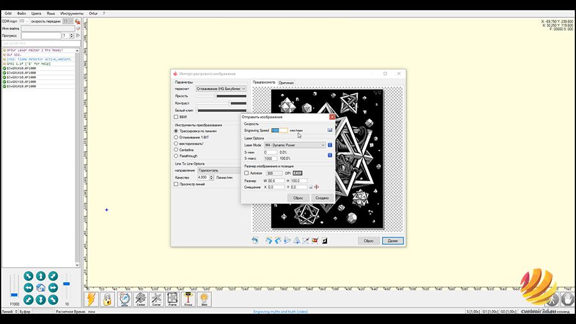This screenshot has width=576, height=324.
Task: Click the EXIF DPI button
Action: click(298, 173)
